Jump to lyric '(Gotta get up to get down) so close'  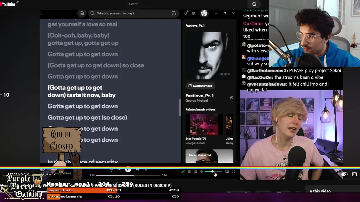click(x=96, y=65)
